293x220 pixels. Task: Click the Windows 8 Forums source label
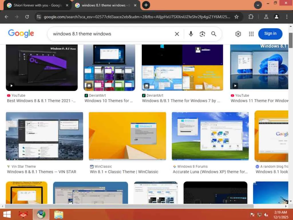192,166
